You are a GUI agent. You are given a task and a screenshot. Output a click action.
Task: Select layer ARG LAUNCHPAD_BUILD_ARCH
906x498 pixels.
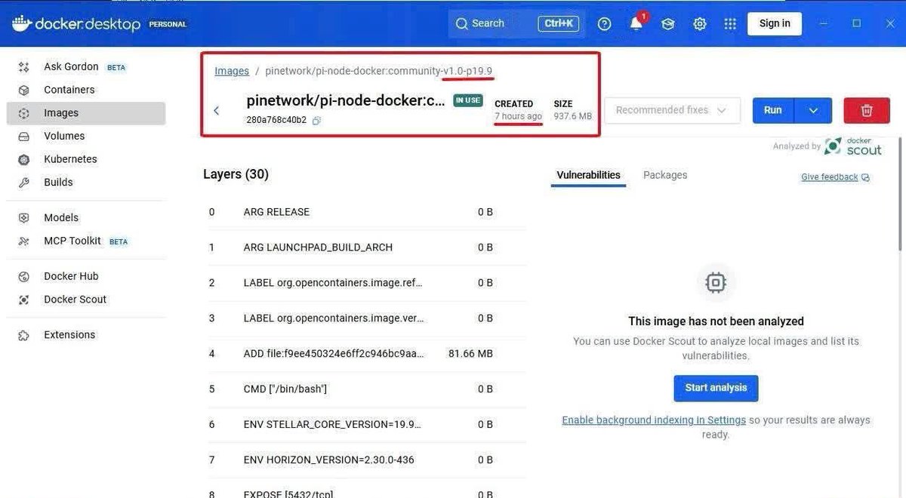365,247
